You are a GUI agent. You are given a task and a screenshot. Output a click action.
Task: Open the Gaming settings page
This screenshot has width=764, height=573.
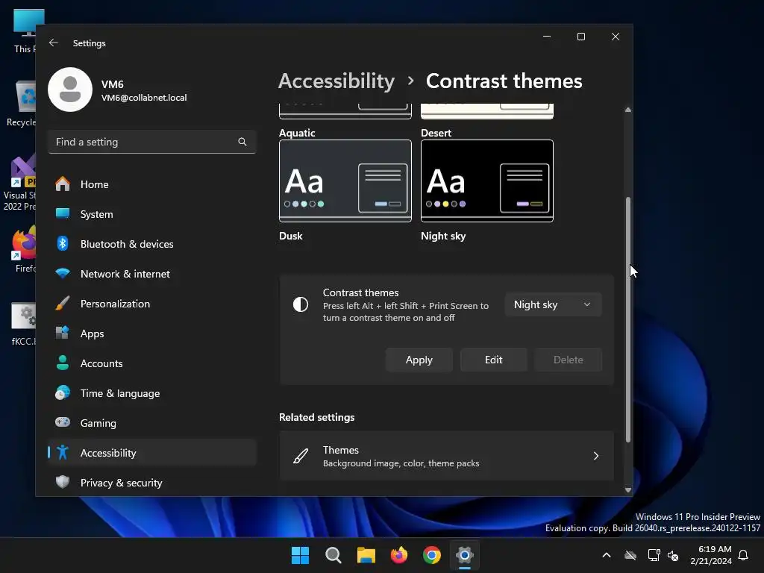(x=152, y=422)
